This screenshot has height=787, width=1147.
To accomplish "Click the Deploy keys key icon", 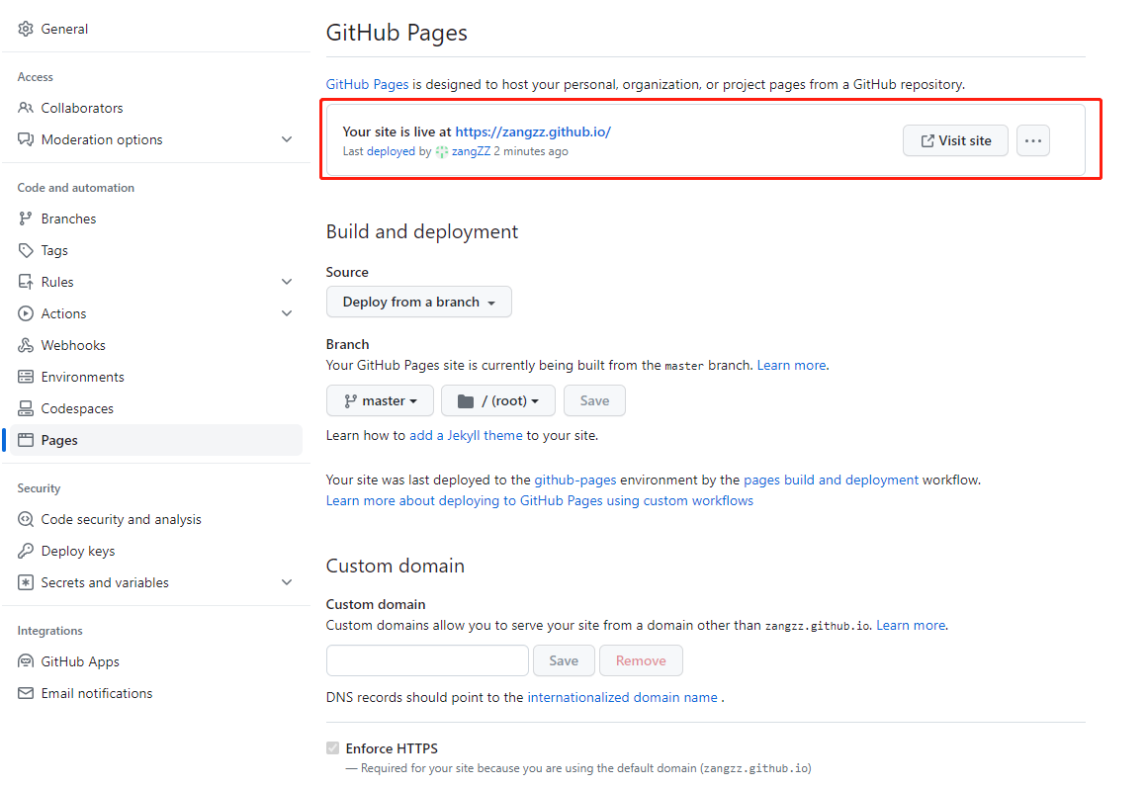I will (26, 551).
